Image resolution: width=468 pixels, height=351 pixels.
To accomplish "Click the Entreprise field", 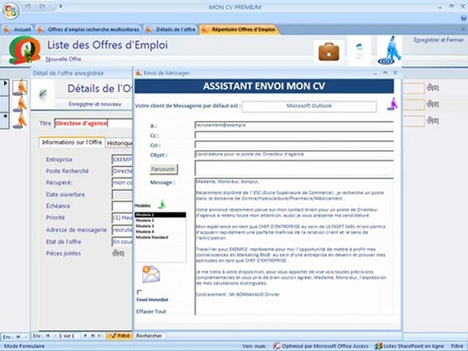I will (122, 159).
